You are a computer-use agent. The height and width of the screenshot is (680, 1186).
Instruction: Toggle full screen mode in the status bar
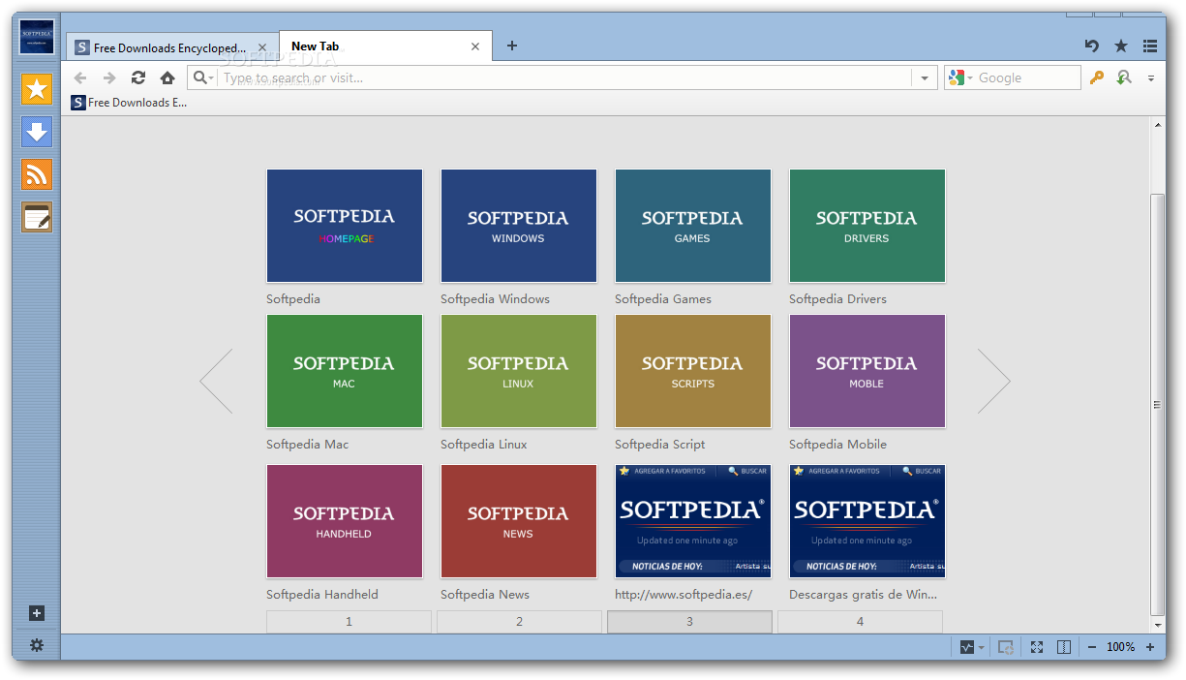click(x=1037, y=647)
